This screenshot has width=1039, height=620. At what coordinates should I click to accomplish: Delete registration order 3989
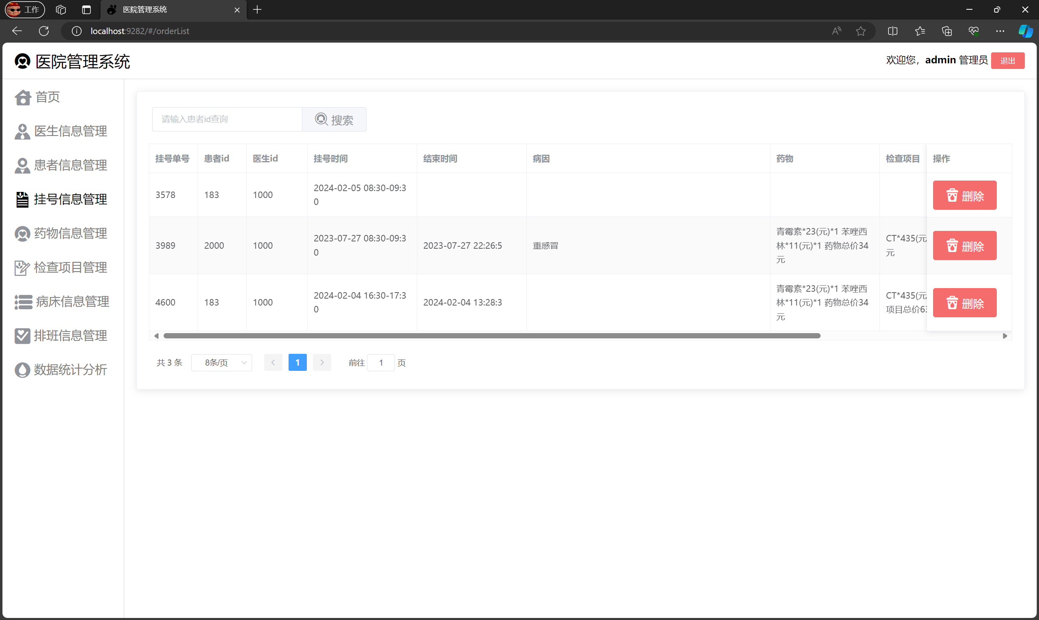point(964,246)
